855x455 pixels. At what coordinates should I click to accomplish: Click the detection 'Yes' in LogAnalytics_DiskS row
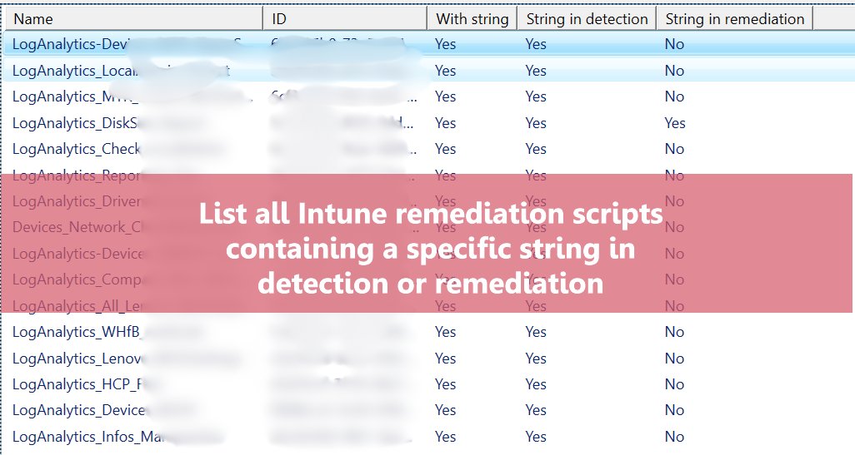[x=536, y=123]
